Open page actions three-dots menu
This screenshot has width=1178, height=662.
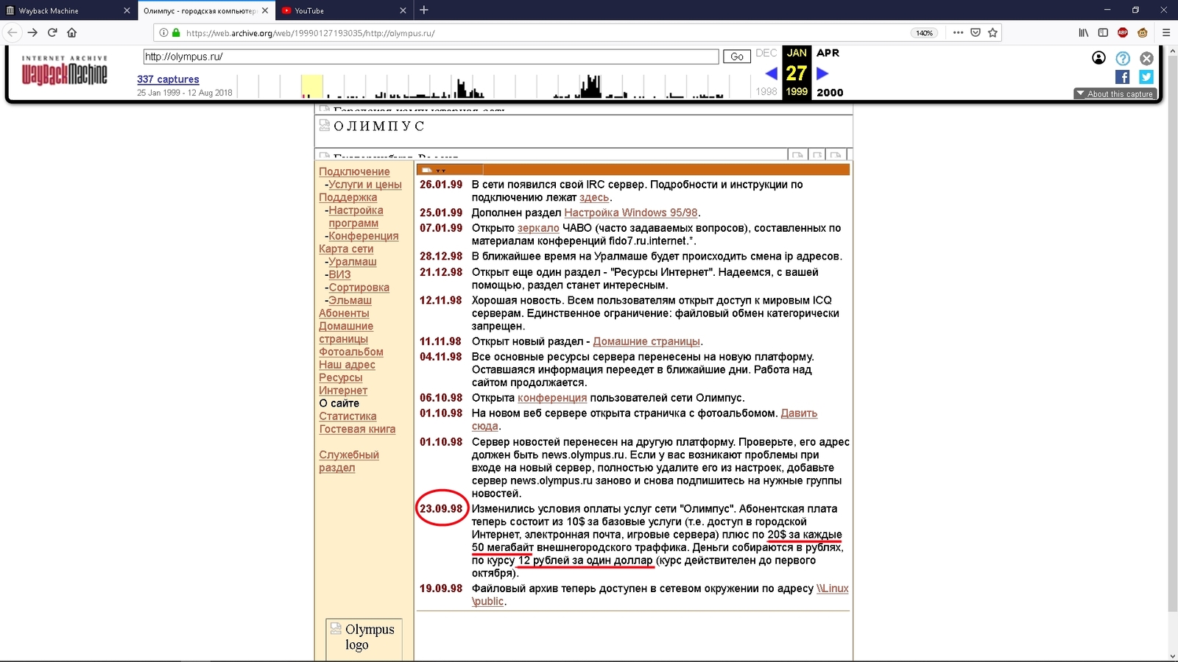pos(958,32)
